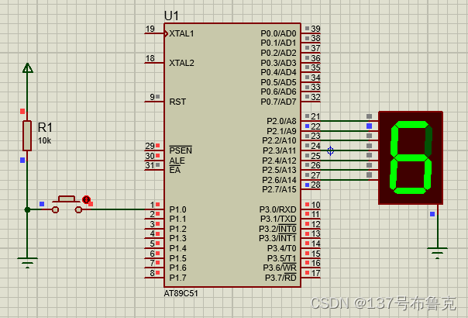Click the P0.0/AD0 pin label
This screenshot has width=468, height=318.
[x=278, y=33]
